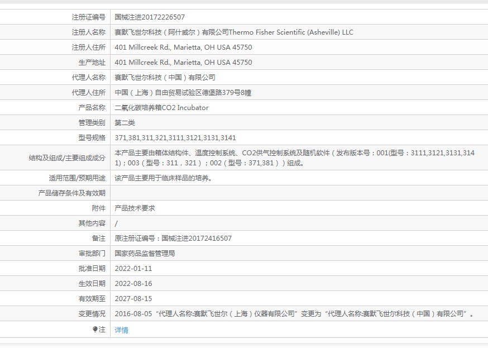Viewport: 488px width, 348px height.
Task: Click the 附件 label
Action: [99, 208]
